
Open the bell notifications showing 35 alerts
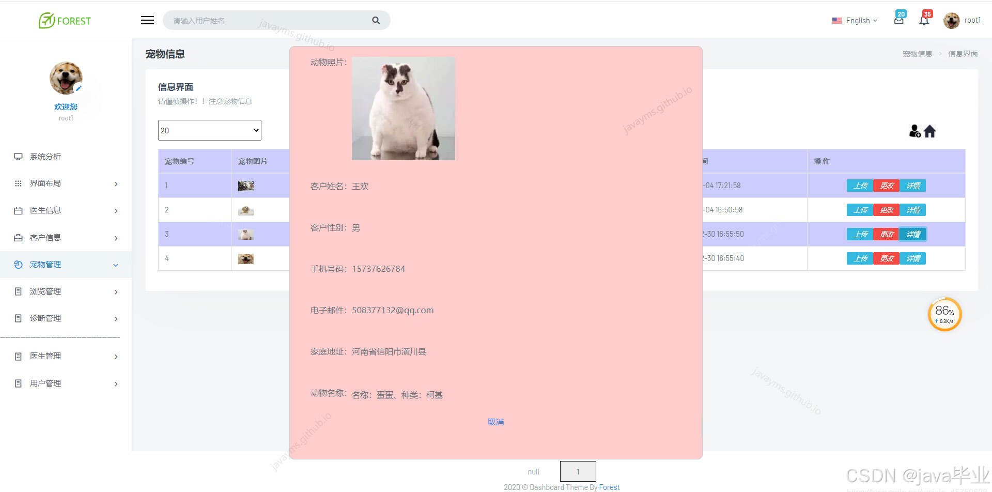924,20
